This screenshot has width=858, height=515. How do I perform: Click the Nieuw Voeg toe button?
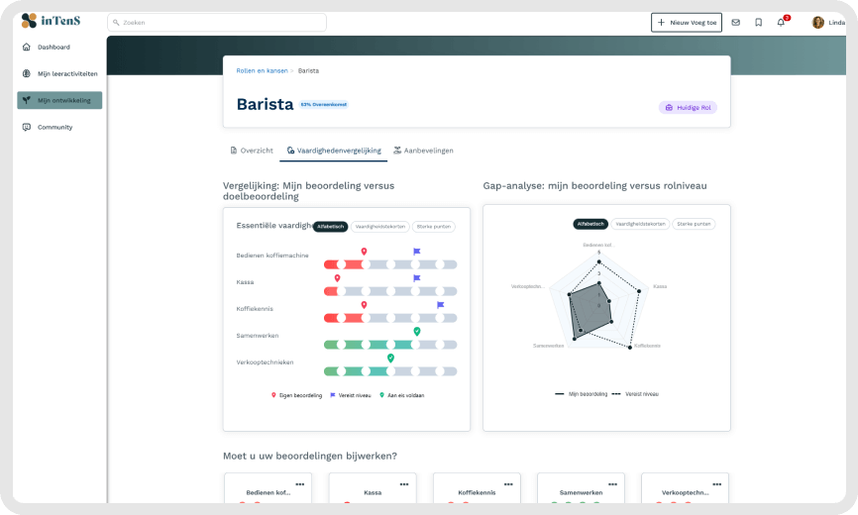tap(686, 22)
